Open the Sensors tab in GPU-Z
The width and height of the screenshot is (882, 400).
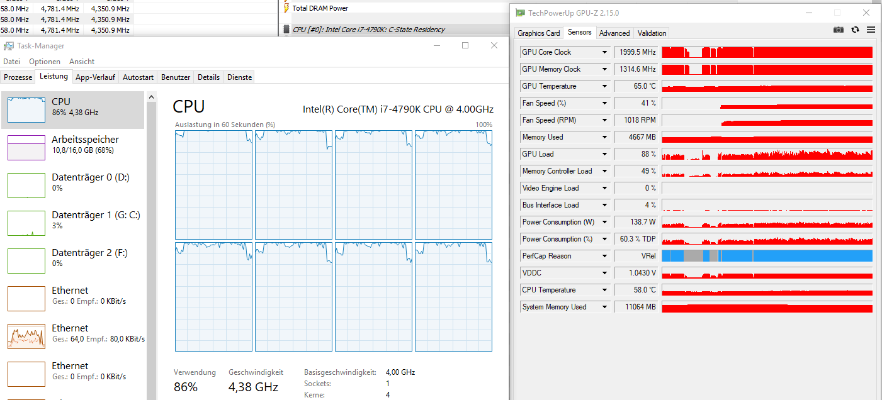coord(579,33)
